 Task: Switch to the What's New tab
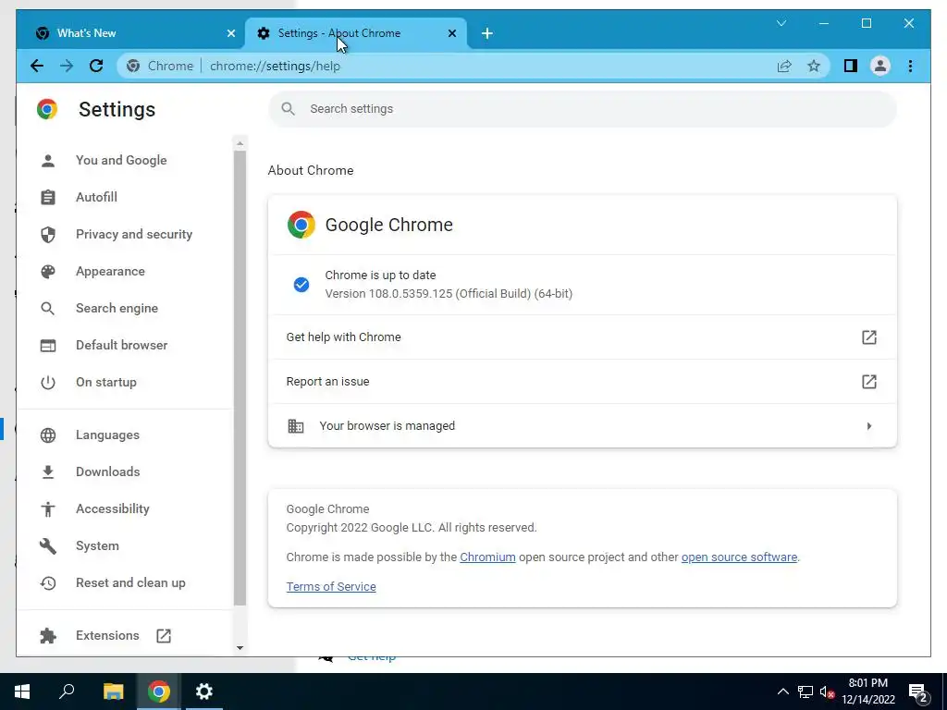point(131,33)
